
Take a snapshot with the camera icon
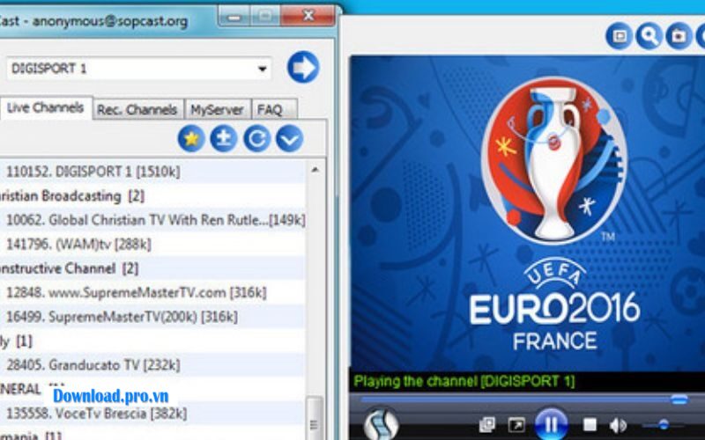pyautogui.click(x=679, y=36)
